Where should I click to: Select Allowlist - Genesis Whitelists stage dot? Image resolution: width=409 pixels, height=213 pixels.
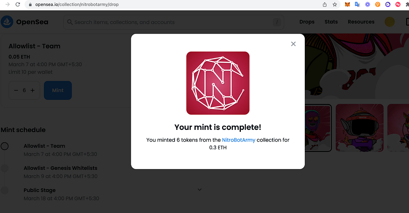tap(4, 168)
